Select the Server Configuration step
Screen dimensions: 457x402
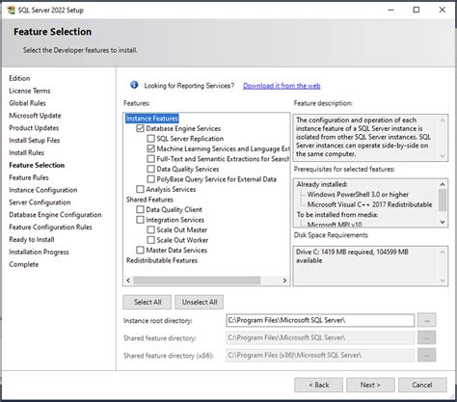click(x=40, y=202)
